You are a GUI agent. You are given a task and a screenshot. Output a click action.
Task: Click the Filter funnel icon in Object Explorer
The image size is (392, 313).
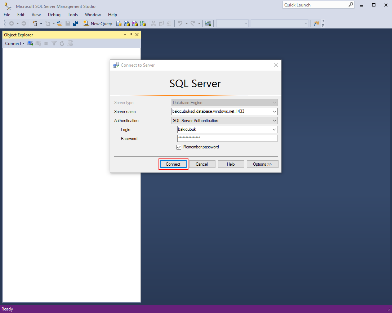(x=54, y=44)
